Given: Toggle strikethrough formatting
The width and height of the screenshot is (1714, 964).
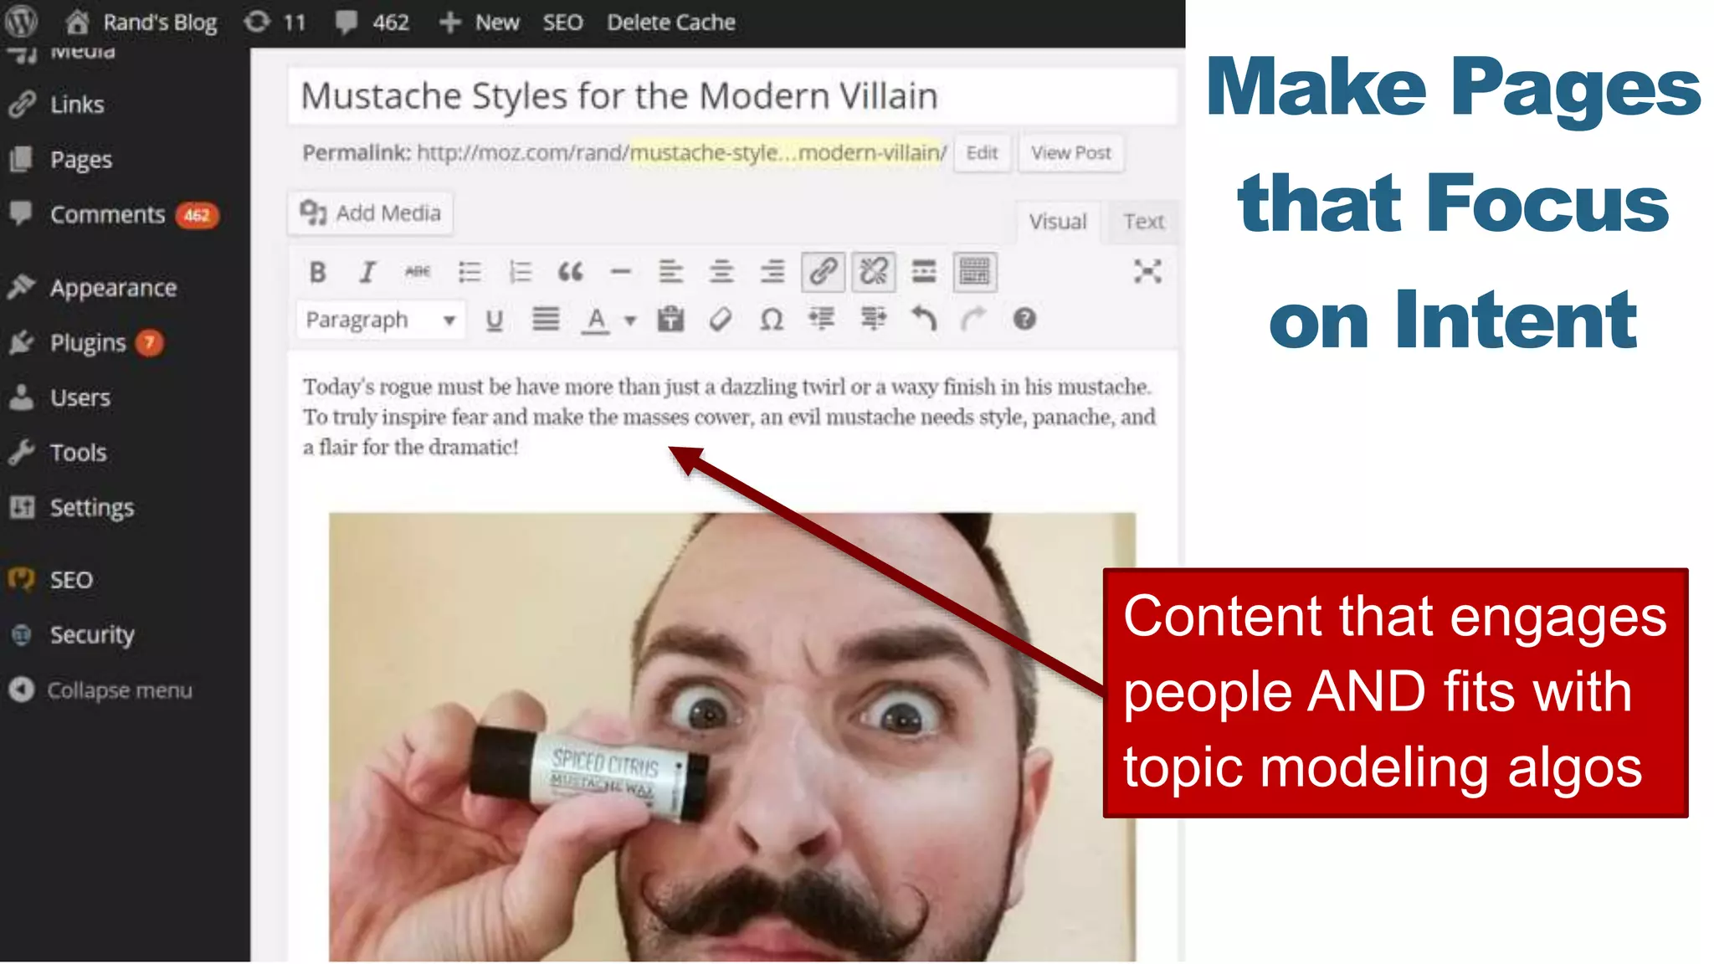Looking at the screenshot, I should (x=418, y=272).
